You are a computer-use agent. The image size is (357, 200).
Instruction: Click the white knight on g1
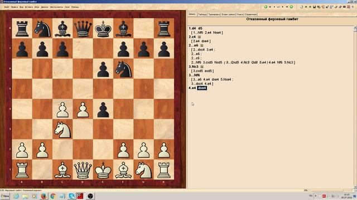tap(143, 170)
